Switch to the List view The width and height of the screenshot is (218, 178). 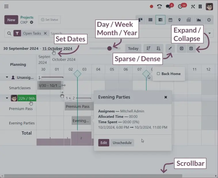coord(150,20)
